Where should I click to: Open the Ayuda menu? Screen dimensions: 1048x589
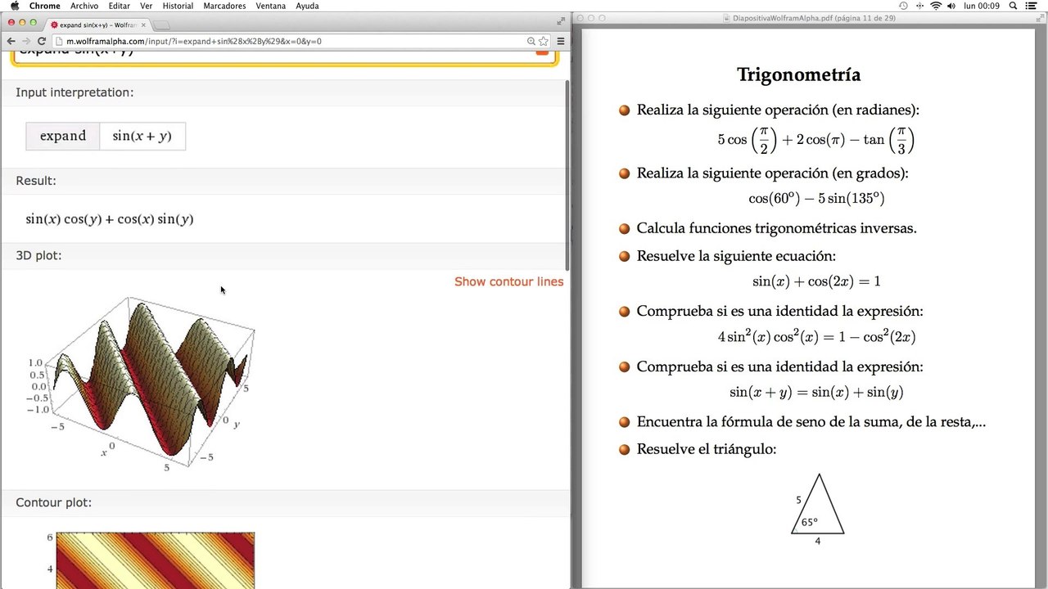pos(307,6)
